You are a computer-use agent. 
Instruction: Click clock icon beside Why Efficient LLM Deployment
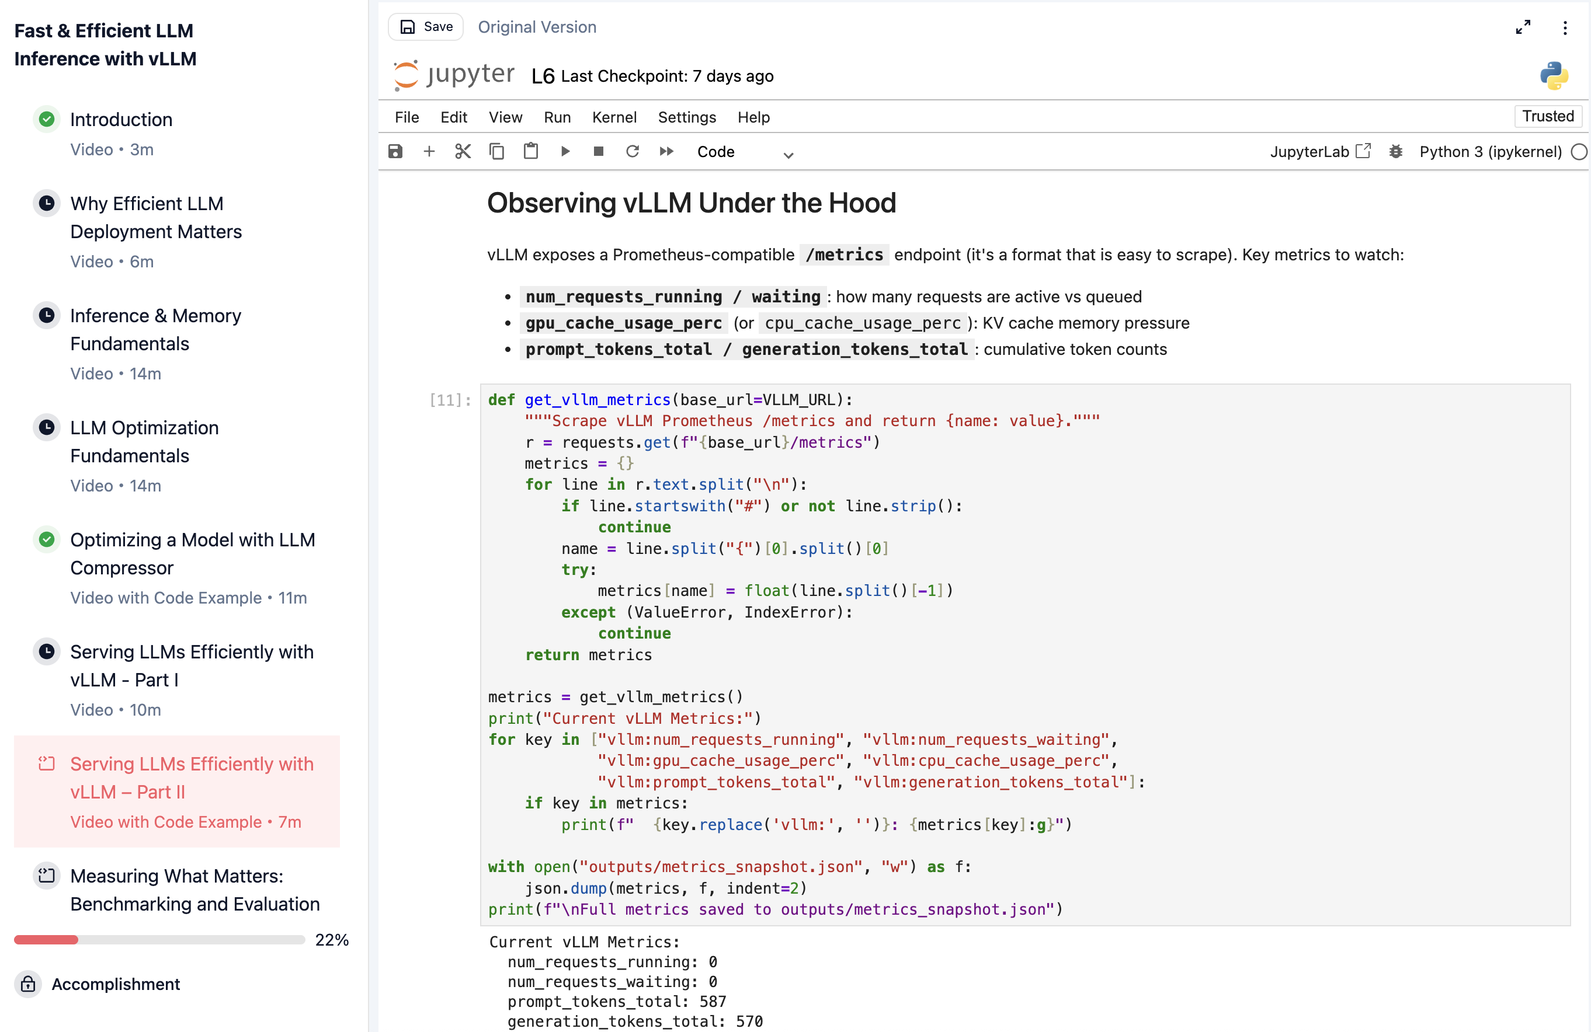(46, 203)
